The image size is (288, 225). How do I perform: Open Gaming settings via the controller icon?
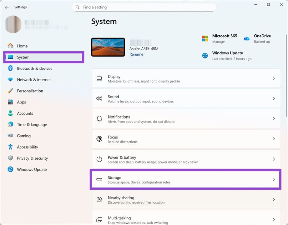(10, 136)
